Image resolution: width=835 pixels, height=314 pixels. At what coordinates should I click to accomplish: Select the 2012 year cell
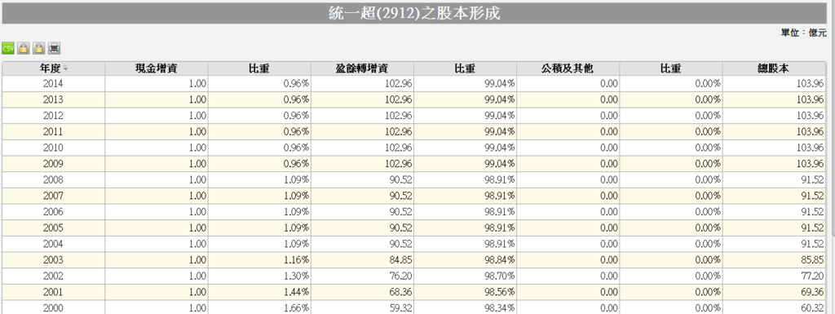53,116
